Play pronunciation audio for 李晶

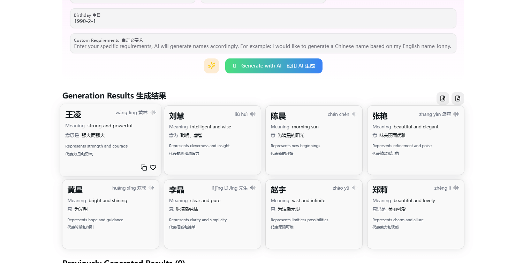tap(253, 188)
